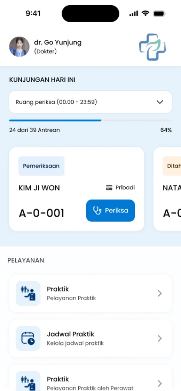181x391 pixels.
Task: Open the Jadwal Praktik menu item
Action: 90,339
